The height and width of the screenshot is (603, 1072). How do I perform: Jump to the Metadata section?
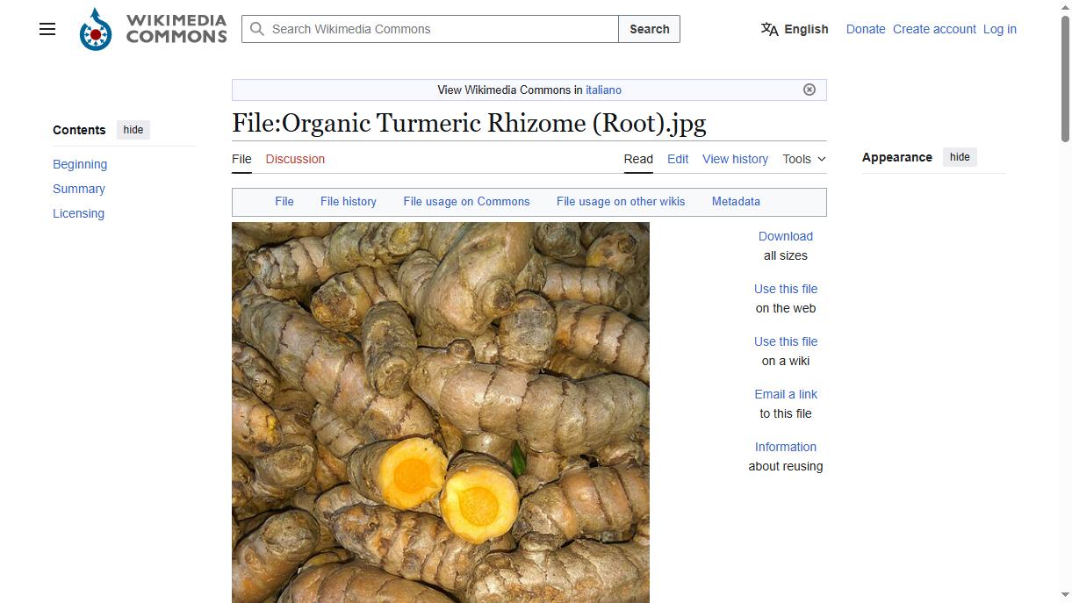tap(736, 201)
